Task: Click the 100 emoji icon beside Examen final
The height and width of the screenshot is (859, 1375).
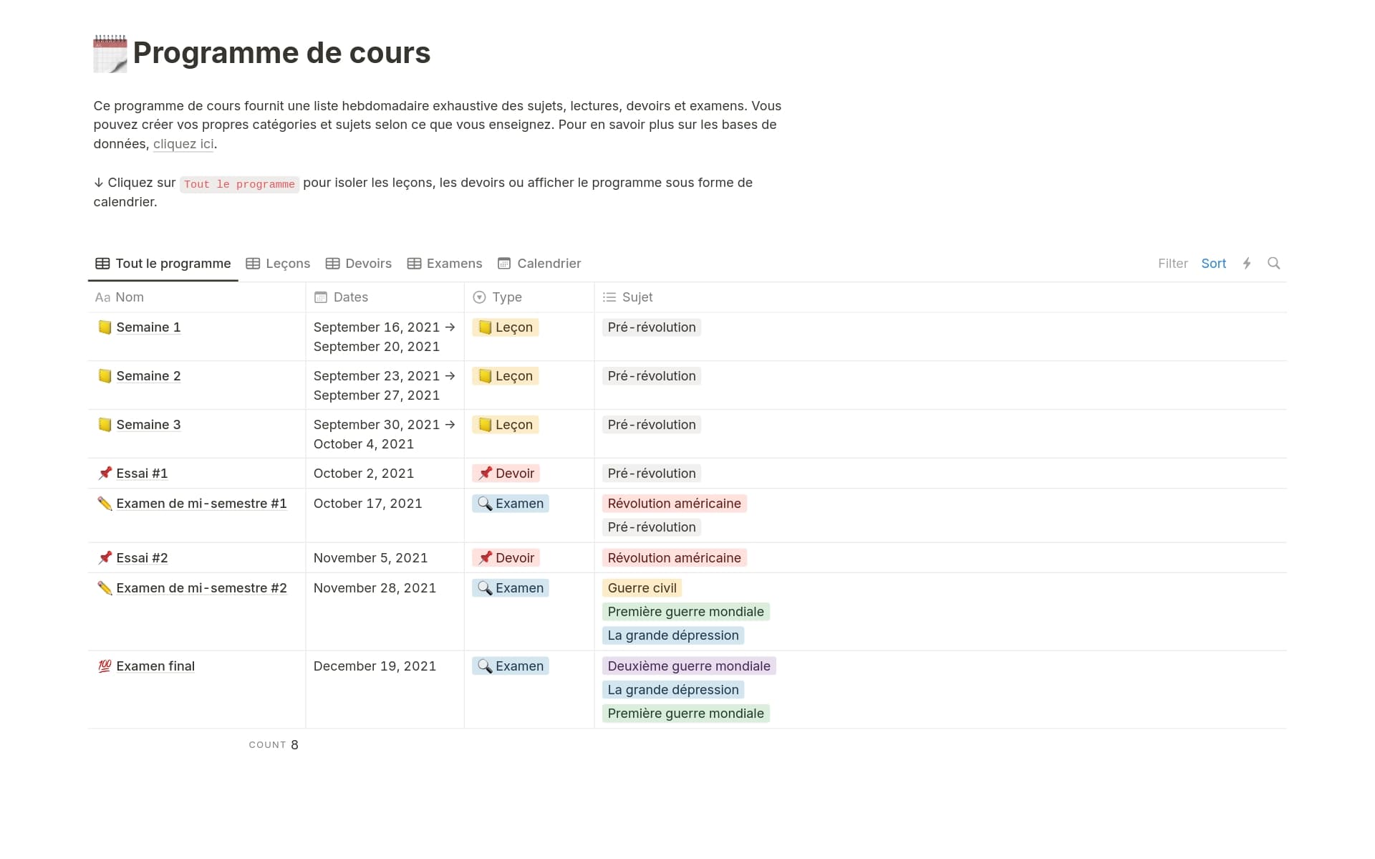Action: (x=105, y=666)
